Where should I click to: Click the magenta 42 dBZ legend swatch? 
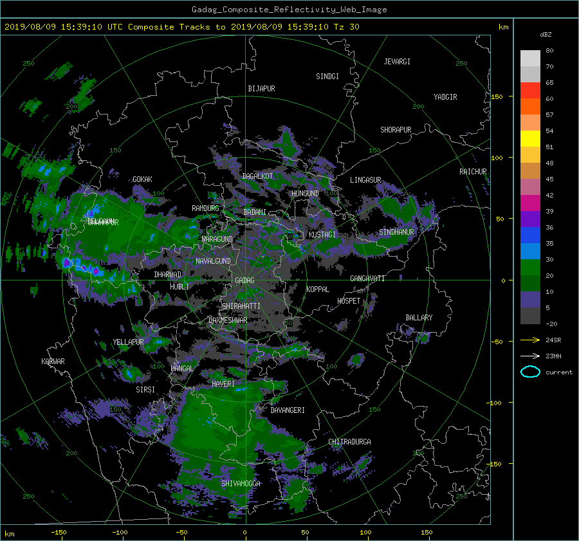(530, 203)
